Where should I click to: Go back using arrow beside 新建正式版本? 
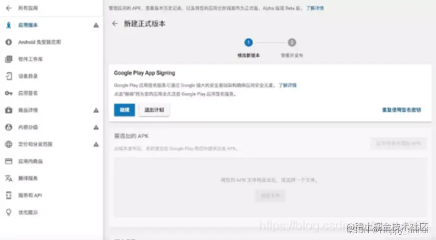[x=115, y=24]
